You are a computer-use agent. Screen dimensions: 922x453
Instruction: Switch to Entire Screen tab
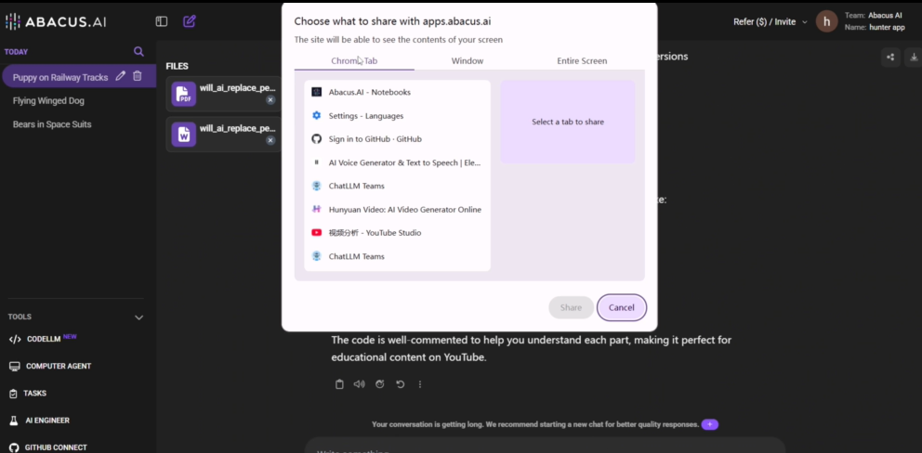point(582,61)
